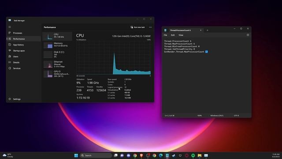Image resolution: width=282 pixels, height=159 pixels.
Task: Click the 1.98 GHz speed value
Action: pyautogui.click(x=93, y=83)
